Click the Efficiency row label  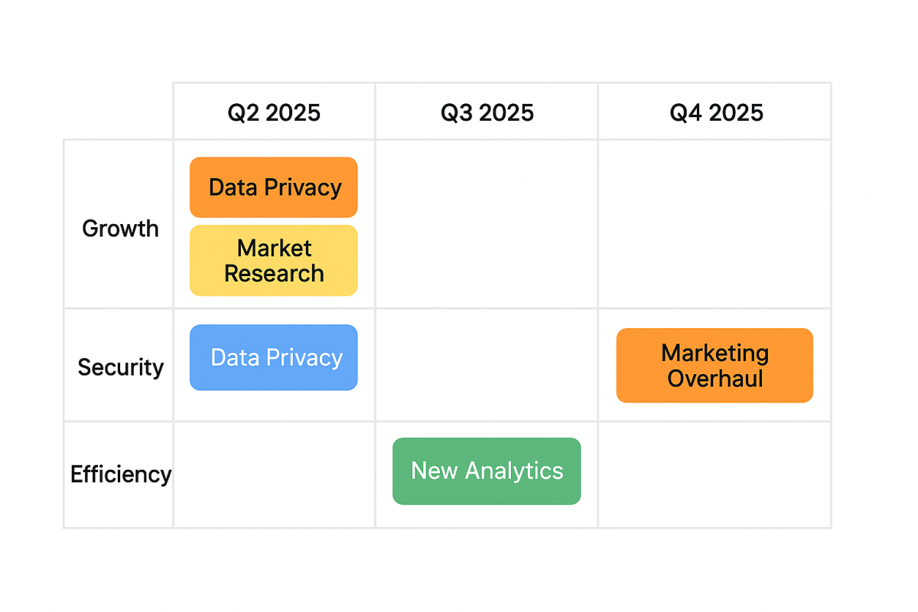119,474
